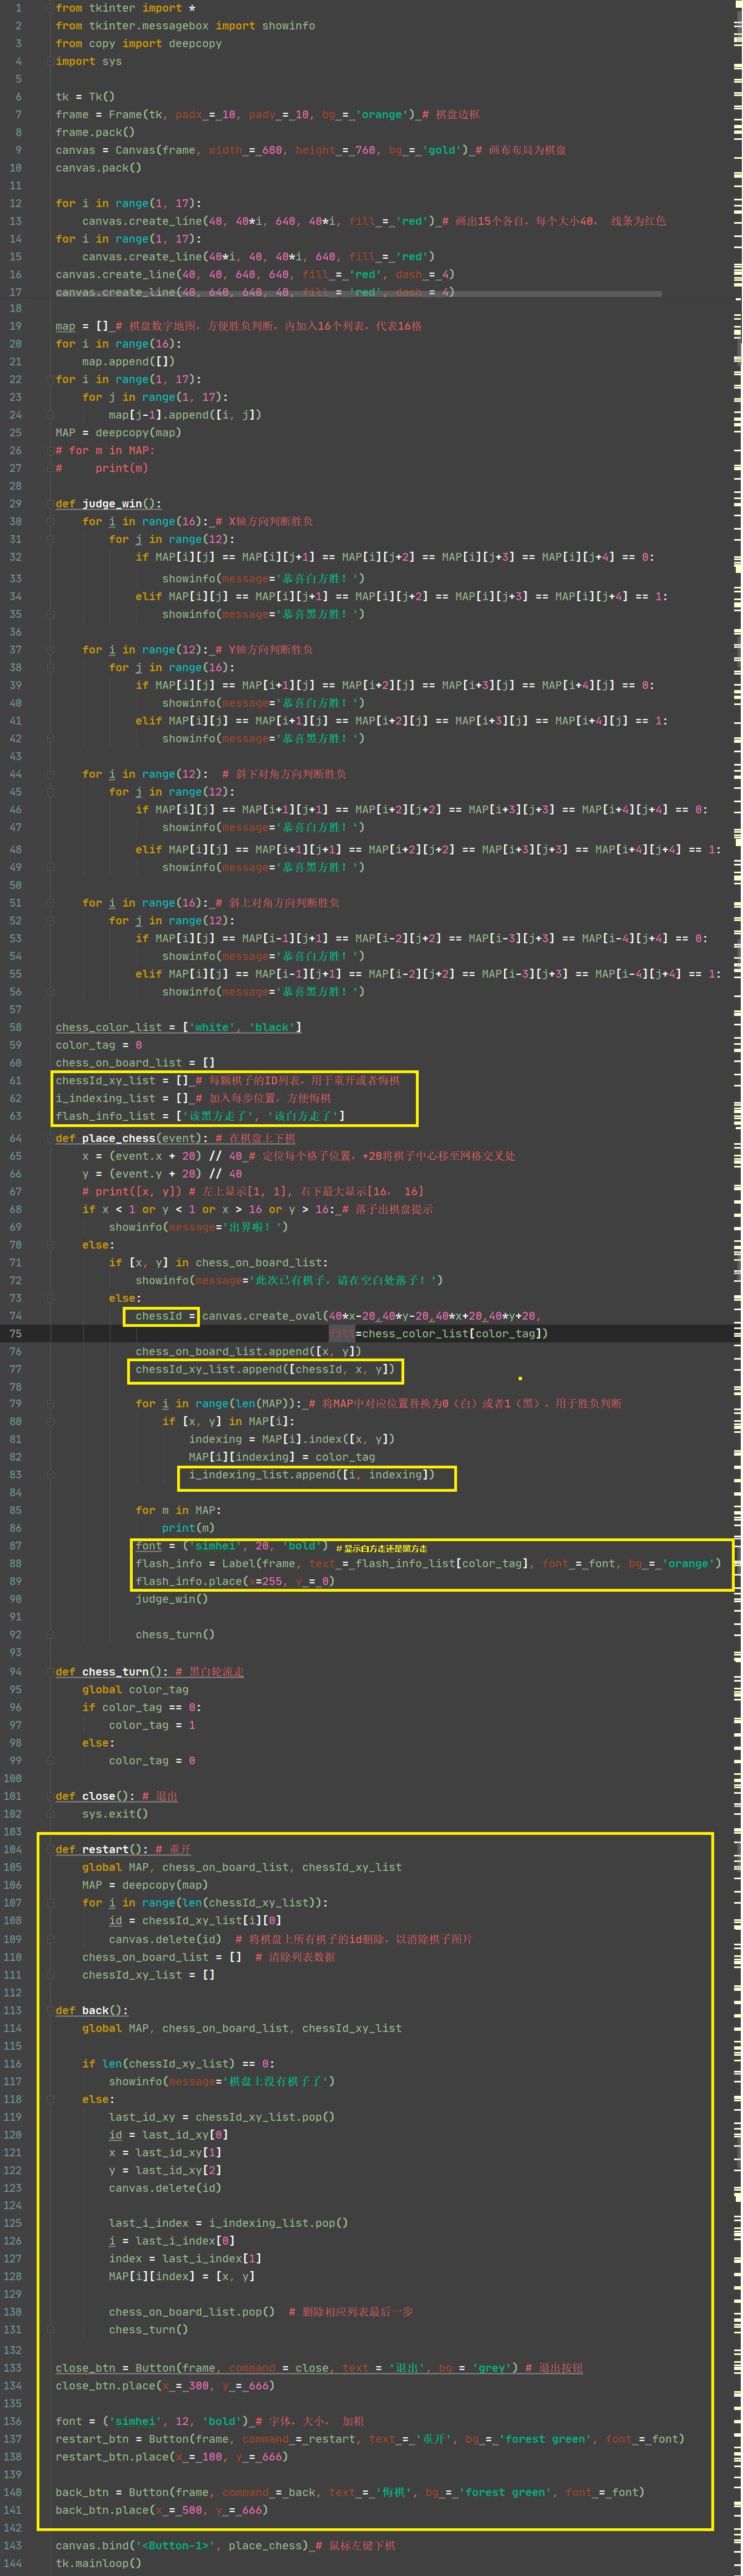Click the 'canvas.pack()' line
The width and height of the screenshot is (743, 2576).
(99, 168)
